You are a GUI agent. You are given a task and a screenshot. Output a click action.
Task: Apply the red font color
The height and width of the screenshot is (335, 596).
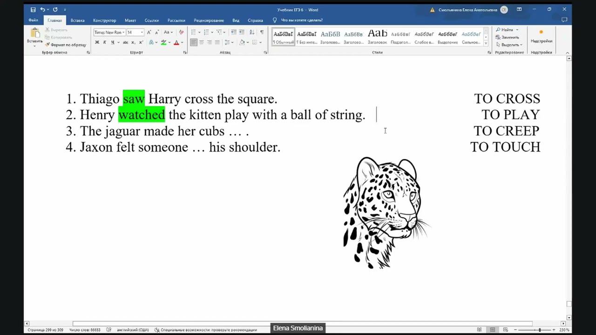click(x=176, y=42)
